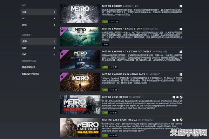209x139 pixels.
Task: Filter by the type row below DLC
Action: (39, 25)
